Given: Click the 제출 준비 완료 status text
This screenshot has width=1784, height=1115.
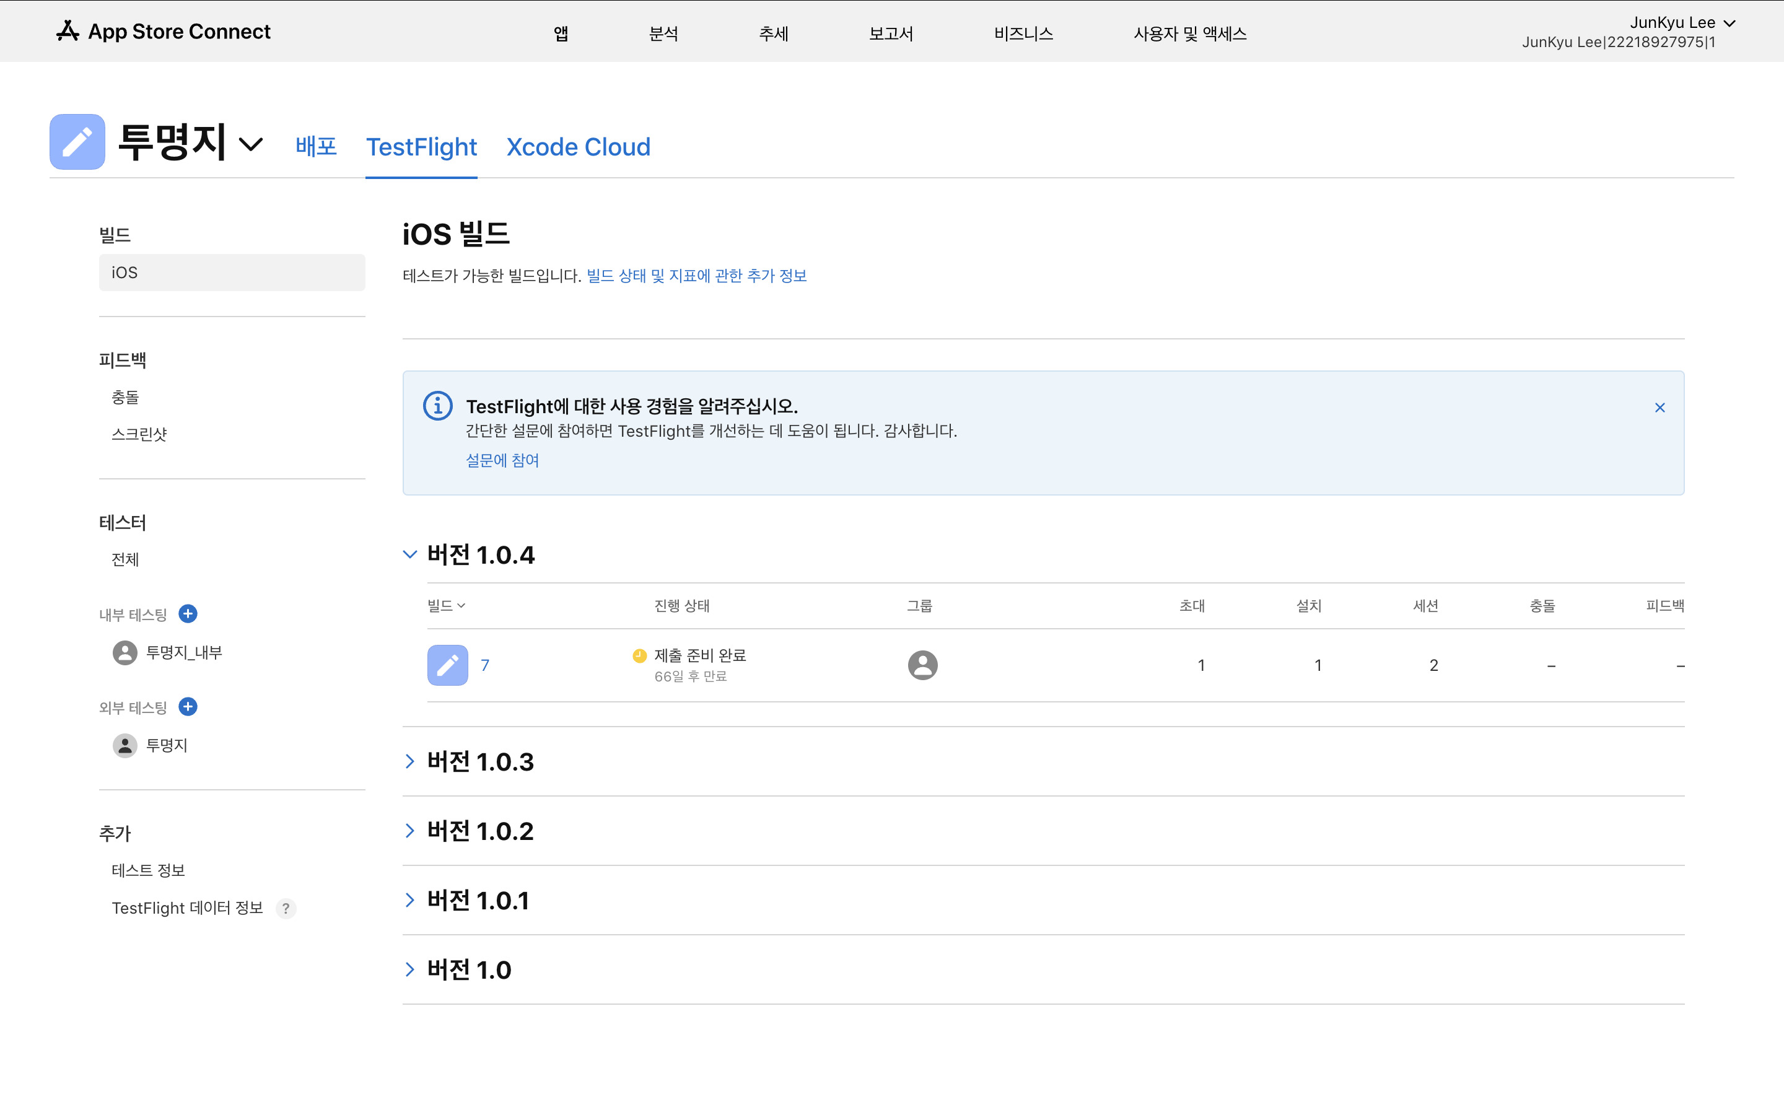Looking at the screenshot, I should [701, 655].
